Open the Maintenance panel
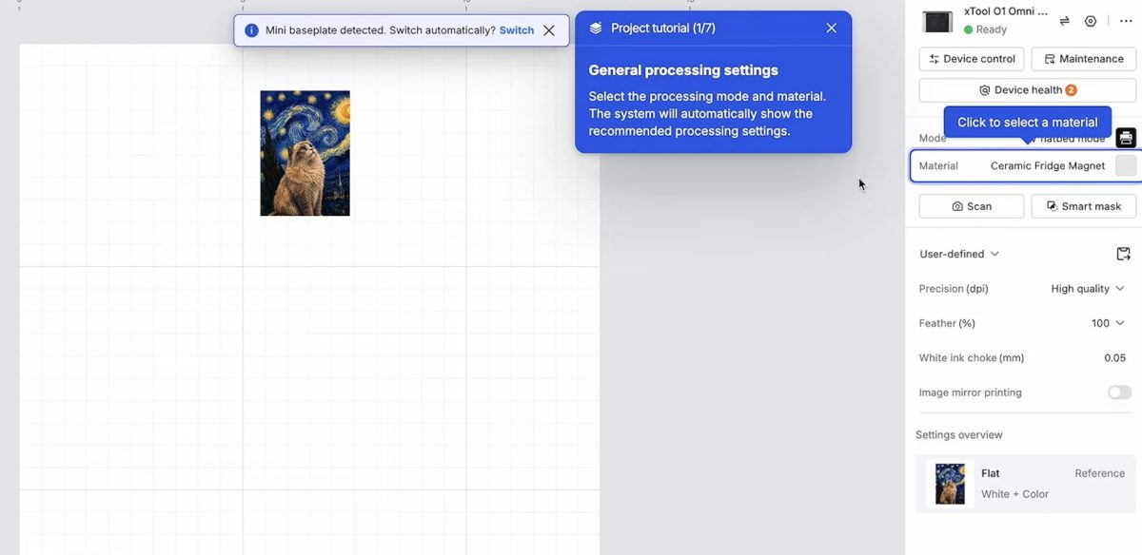 tap(1084, 59)
